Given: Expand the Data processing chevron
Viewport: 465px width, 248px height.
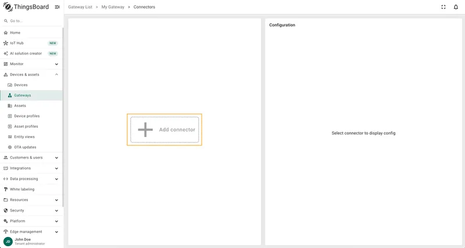Looking at the screenshot, I should point(56,179).
